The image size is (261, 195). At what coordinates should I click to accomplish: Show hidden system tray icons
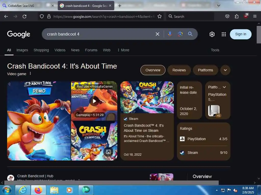pyautogui.click(x=217, y=190)
